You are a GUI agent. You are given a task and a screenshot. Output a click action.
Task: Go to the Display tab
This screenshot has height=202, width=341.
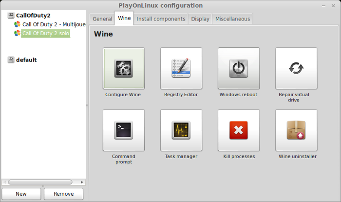pyautogui.click(x=200, y=19)
